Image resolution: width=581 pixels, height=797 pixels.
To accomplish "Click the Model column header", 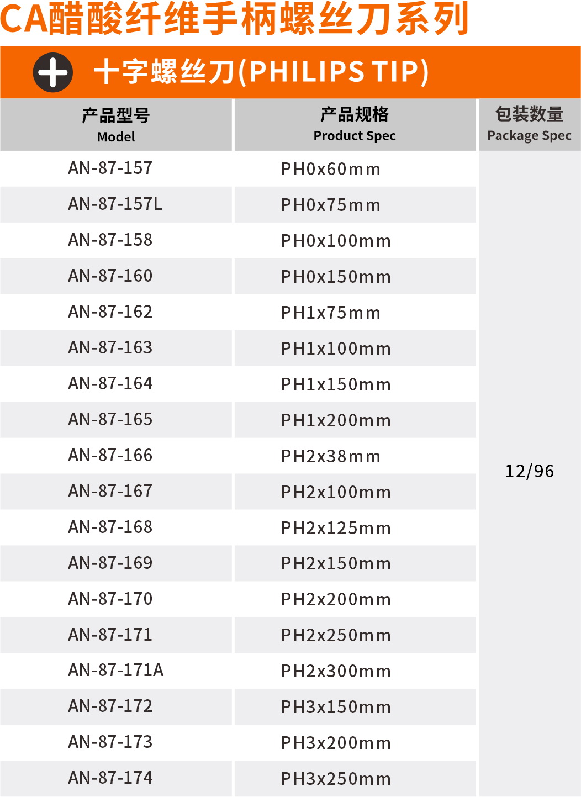I will coord(116,125).
